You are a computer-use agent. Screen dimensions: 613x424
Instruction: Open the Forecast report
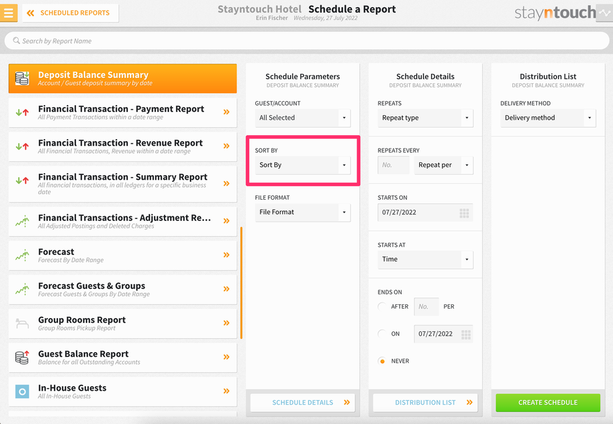tap(123, 256)
